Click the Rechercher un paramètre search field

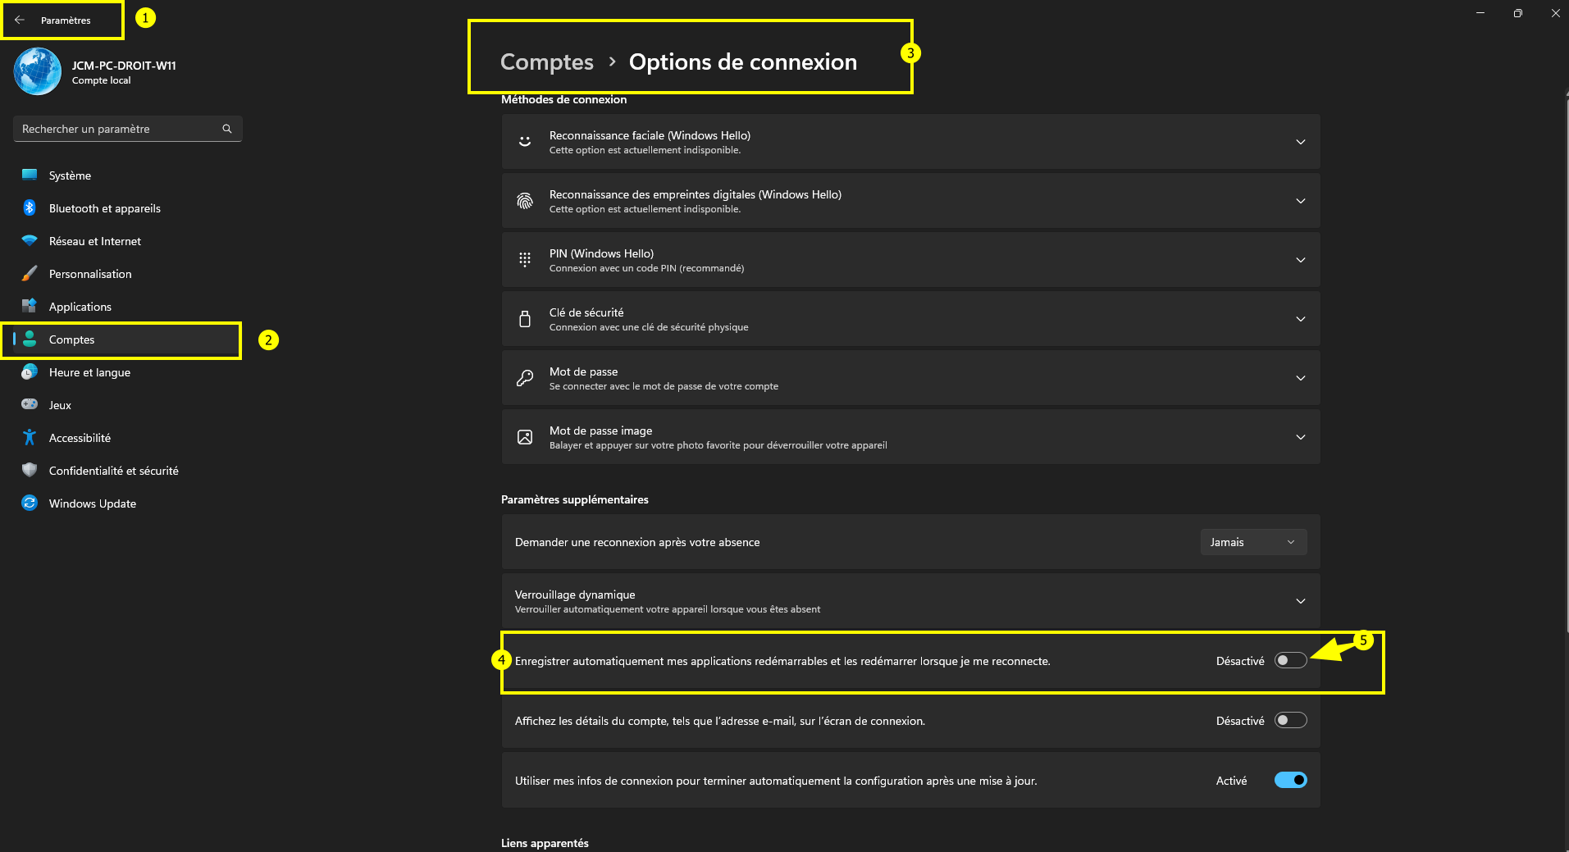pyautogui.click(x=119, y=129)
